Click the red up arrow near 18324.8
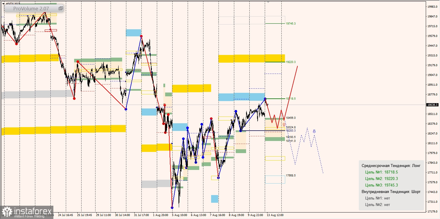The height and width of the screenshot is (219, 440). pyautogui.click(x=284, y=124)
